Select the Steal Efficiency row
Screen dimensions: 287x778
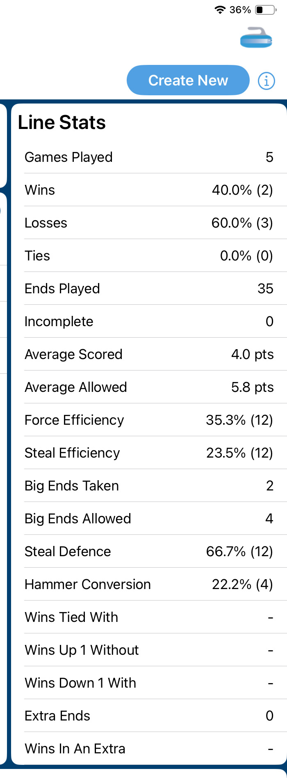pos(149,453)
